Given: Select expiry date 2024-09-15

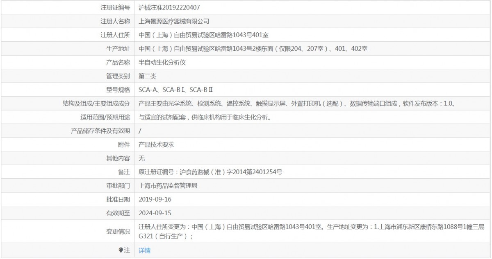Looking at the screenshot, I should [x=155, y=213].
